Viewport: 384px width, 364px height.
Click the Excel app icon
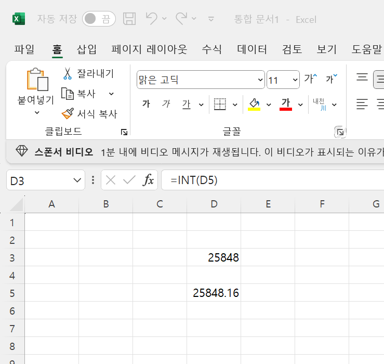(x=19, y=19)
